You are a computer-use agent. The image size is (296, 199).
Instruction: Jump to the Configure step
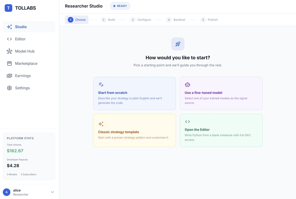pyautogui.click(x=141, y=19)
